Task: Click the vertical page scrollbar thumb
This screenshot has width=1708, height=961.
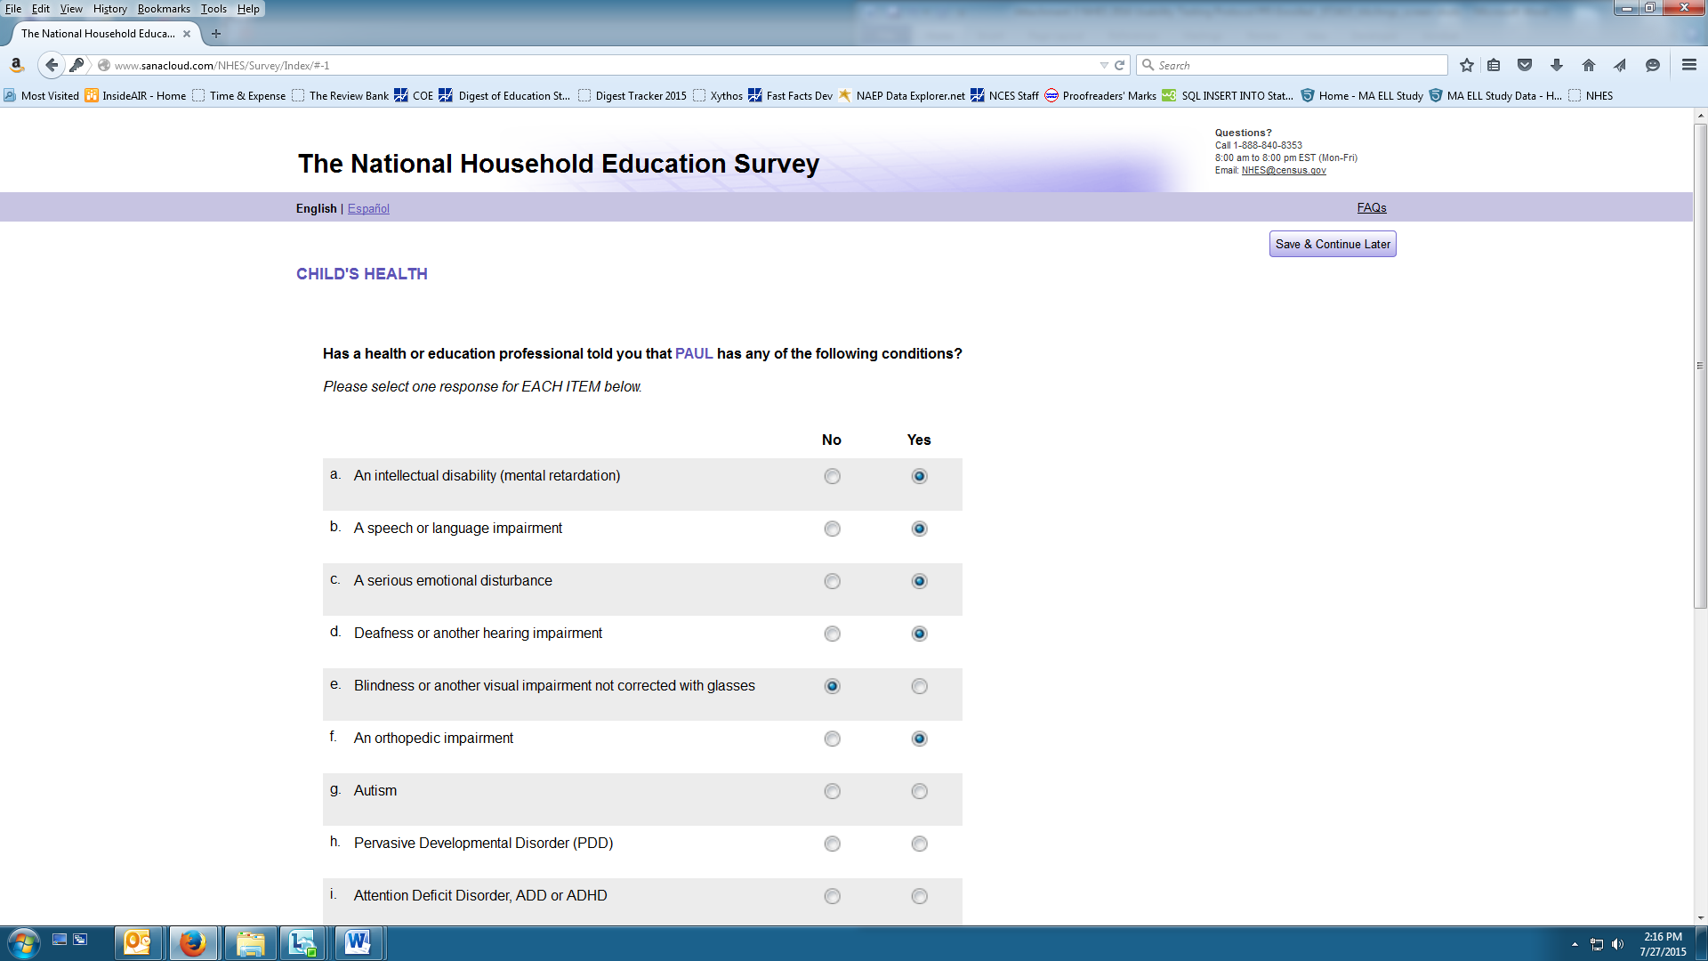Action: point(1700,365)
